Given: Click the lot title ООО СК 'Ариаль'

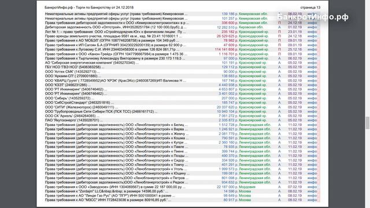Looking at the screenshot, I should tap(72, 116).
